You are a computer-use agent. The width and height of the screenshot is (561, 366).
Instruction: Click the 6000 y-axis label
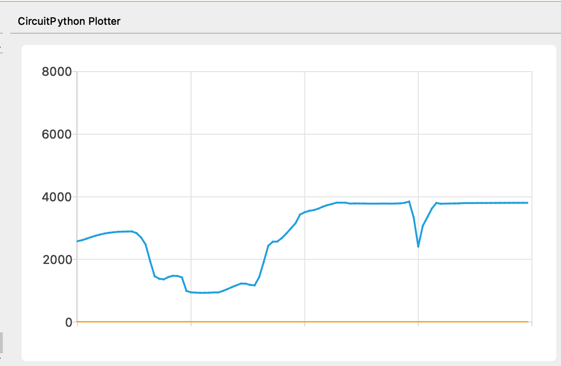click(x=56, y=135)
